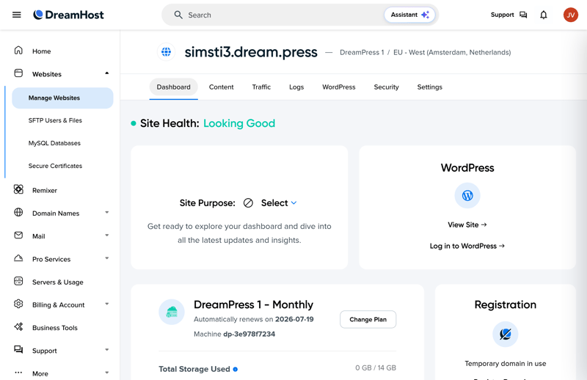This screenshot has width=587, height=380.
Task: Click the Change Plan button
Action: (x=368, y=319)
